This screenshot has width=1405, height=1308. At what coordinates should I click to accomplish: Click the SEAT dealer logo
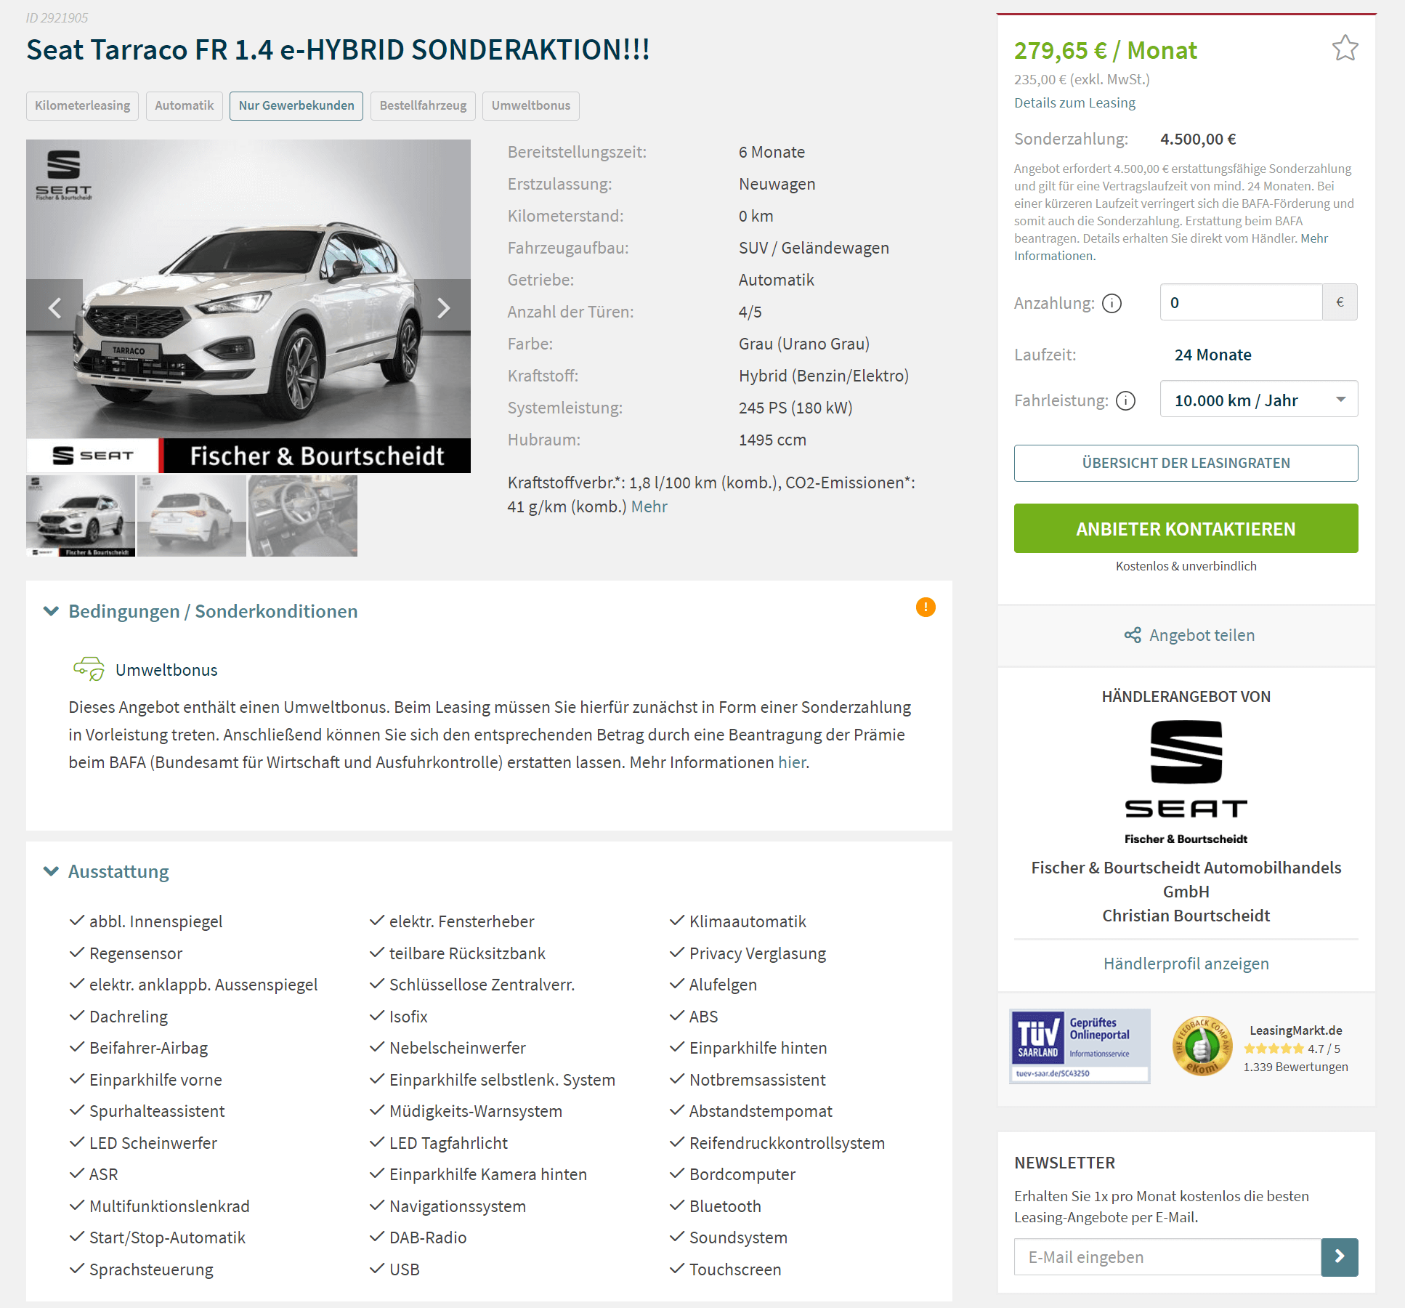1186,783
